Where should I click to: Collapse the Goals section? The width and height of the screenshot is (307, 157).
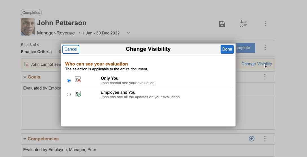click(x=25, y=77)
